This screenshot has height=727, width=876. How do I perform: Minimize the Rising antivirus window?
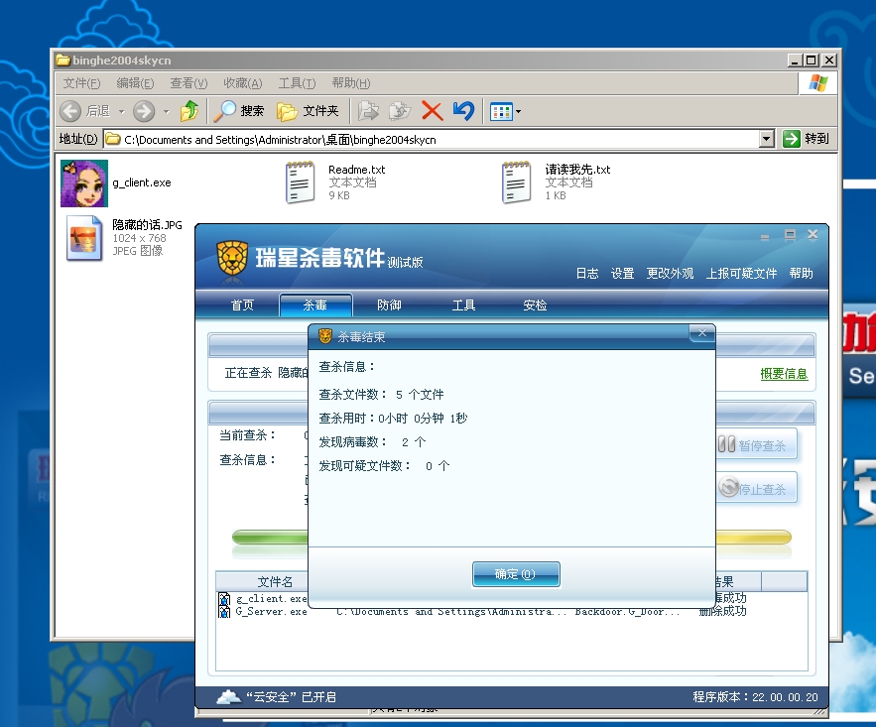point(765,237)
